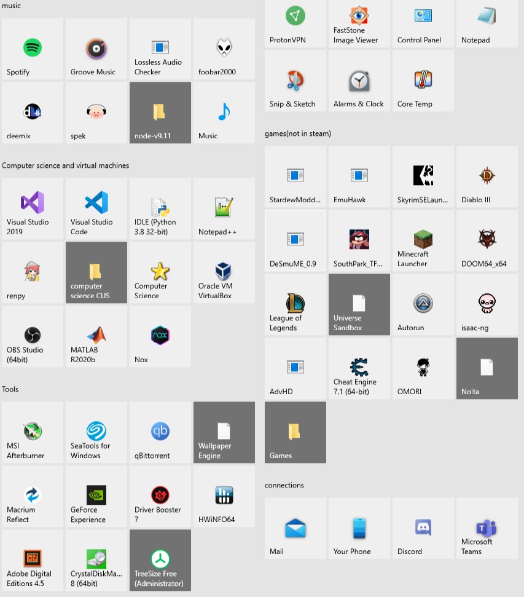
Task: Launch spek audio analyzer
Action: pyautogui.click(x=96, y=113)
